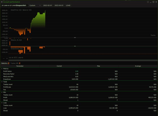Select Profit factor value 2.03
This screenshot has width=158, height=116.
[x=77, y=71]
